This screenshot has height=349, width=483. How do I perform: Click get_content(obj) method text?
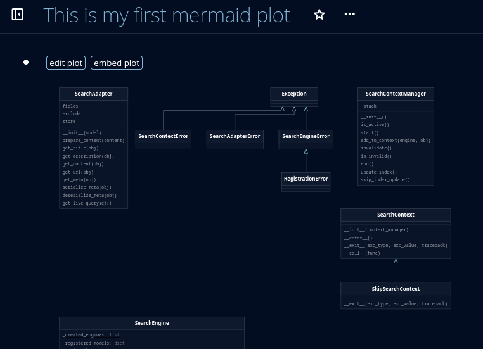coord(83,163)
